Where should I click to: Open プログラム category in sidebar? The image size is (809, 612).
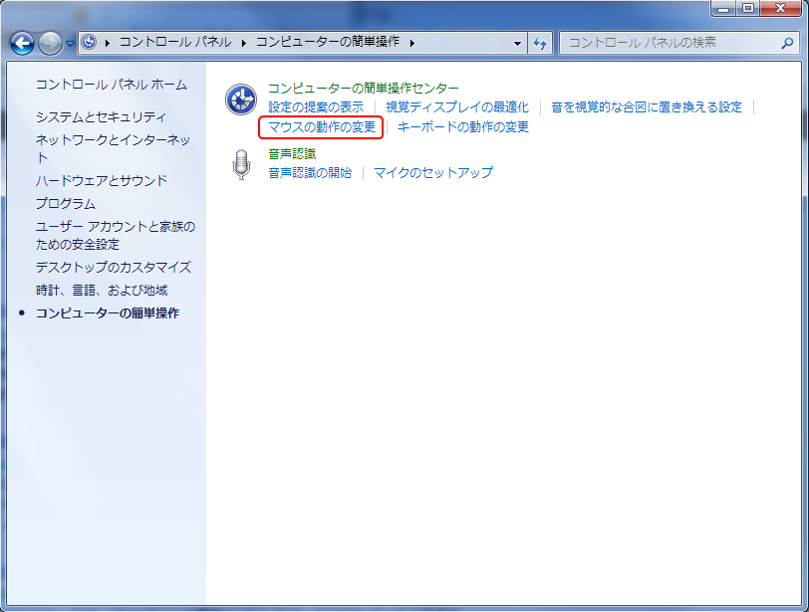pyautogui.click(x=66, y=203)
